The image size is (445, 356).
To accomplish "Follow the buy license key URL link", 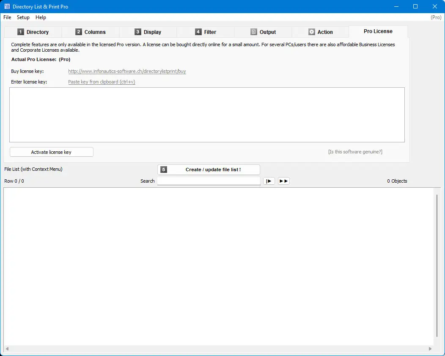I will pos(127,71).
